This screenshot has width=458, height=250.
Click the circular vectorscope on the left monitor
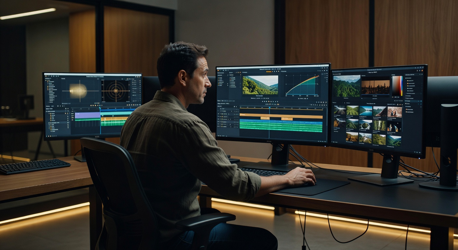(116, 91)
